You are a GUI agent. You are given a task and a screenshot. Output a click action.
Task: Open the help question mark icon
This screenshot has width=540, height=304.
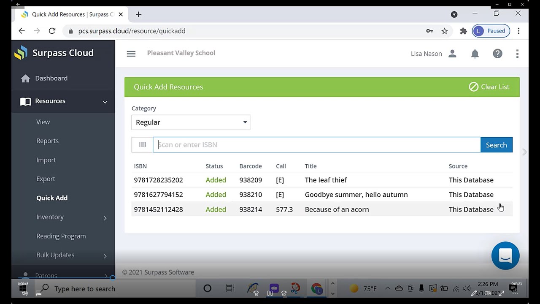(498, 54)
